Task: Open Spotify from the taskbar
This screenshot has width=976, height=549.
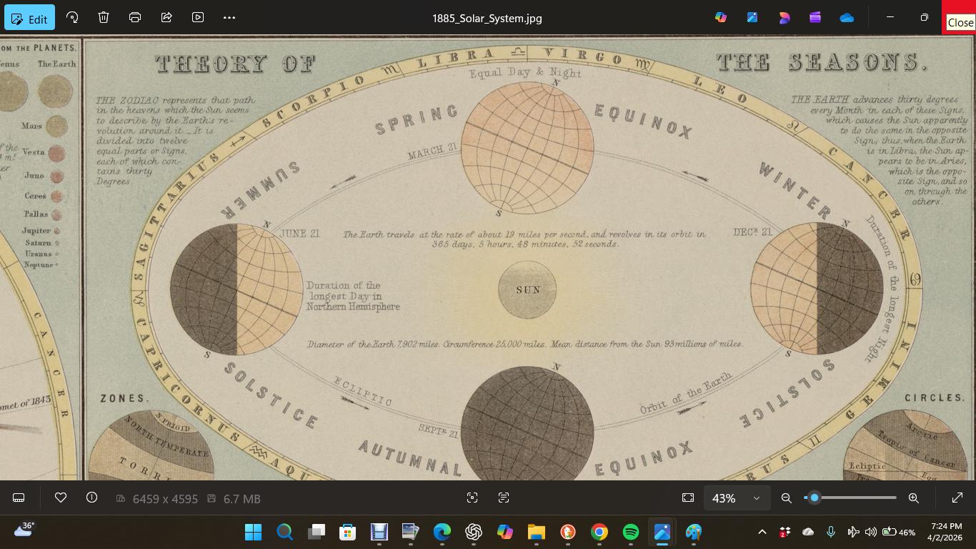Action: (631, 532)
